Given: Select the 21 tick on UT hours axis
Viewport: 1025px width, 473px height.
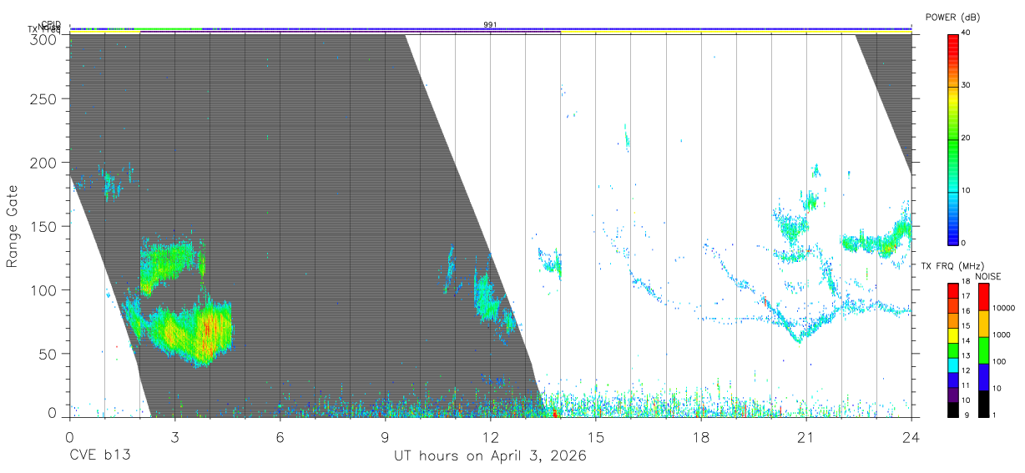Looking at the screenshot, I should tap(805, 437).
